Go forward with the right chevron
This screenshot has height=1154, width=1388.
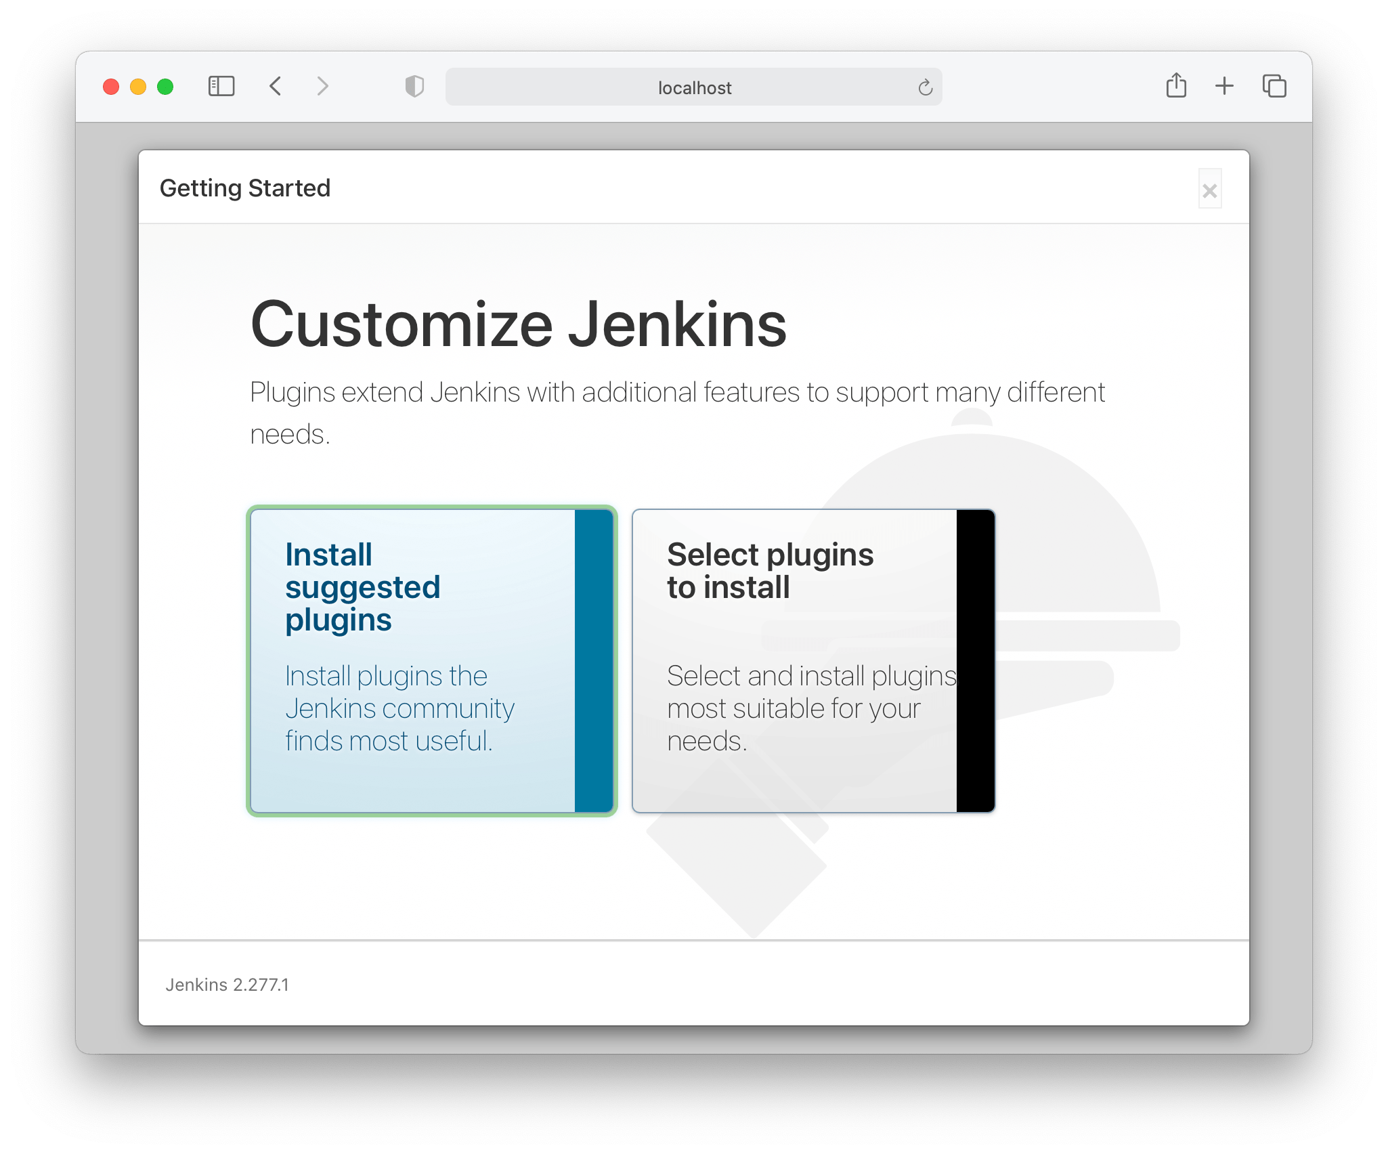(322, 87)
